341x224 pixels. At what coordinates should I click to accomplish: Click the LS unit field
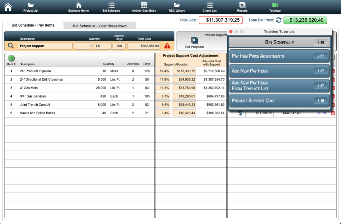click(103, 46)
